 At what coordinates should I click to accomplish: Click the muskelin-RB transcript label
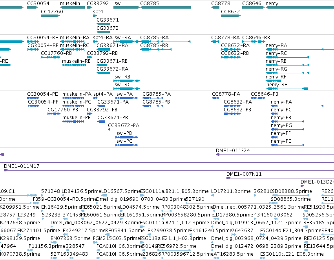point(76,61)
